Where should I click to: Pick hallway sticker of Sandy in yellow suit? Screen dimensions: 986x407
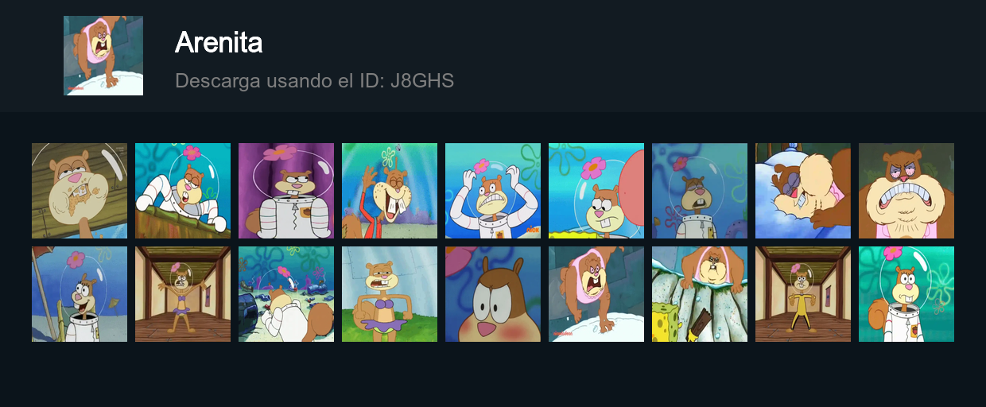click(x=803, y=294)
